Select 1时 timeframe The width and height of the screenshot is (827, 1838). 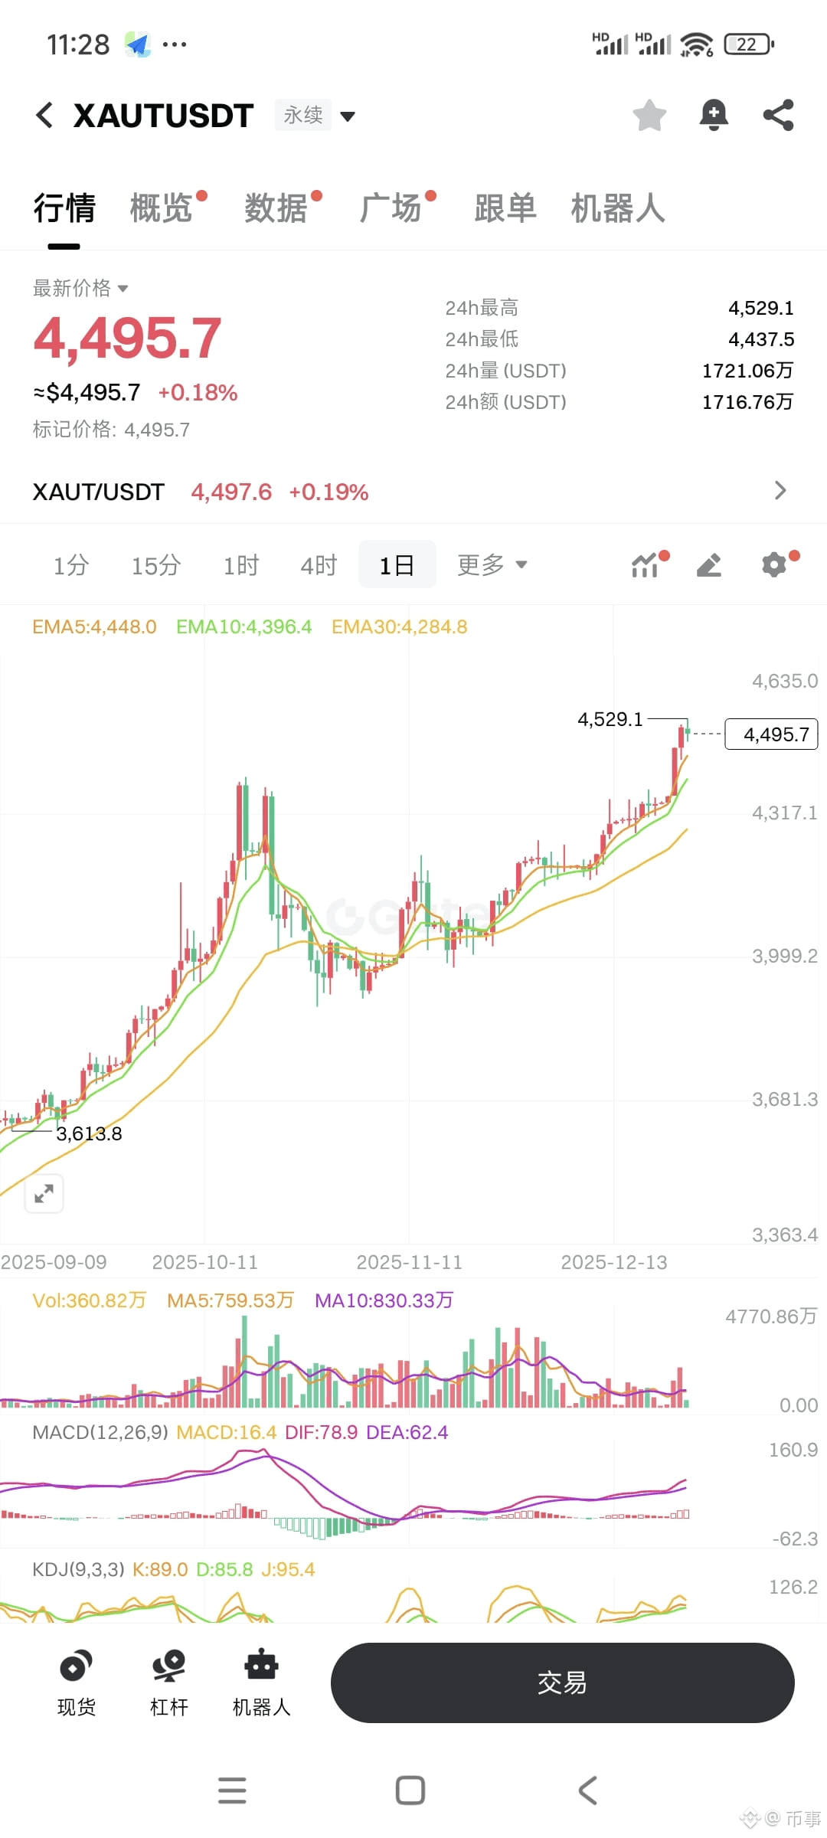(x=241, y=565)
